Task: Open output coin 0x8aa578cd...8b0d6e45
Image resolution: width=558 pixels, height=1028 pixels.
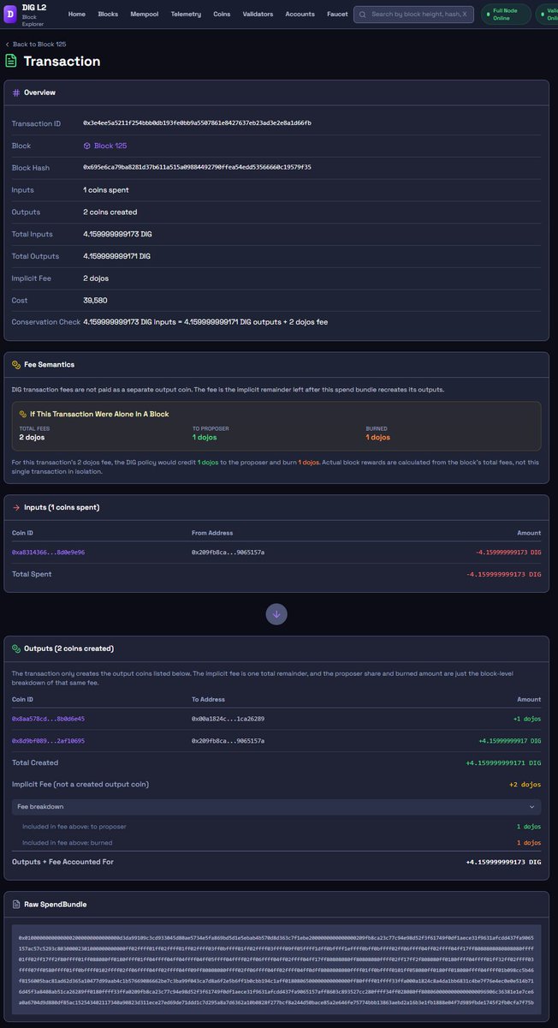Action: (48, 719)
